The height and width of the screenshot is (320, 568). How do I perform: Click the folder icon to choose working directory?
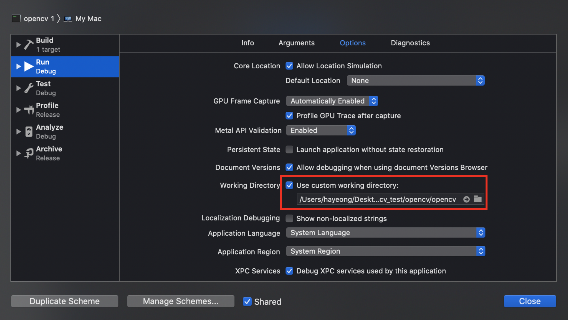pyautogui.click(x=478, y=199)
